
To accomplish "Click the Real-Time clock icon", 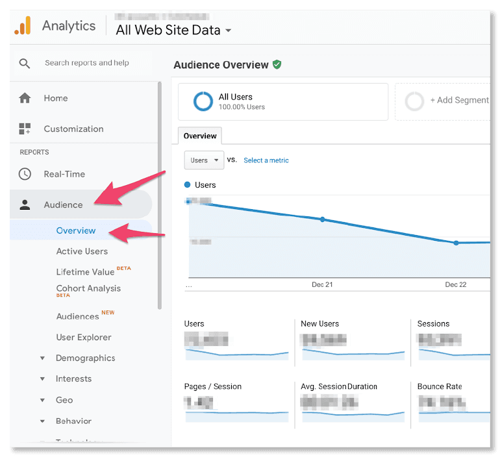I will [x=25, y=174].
